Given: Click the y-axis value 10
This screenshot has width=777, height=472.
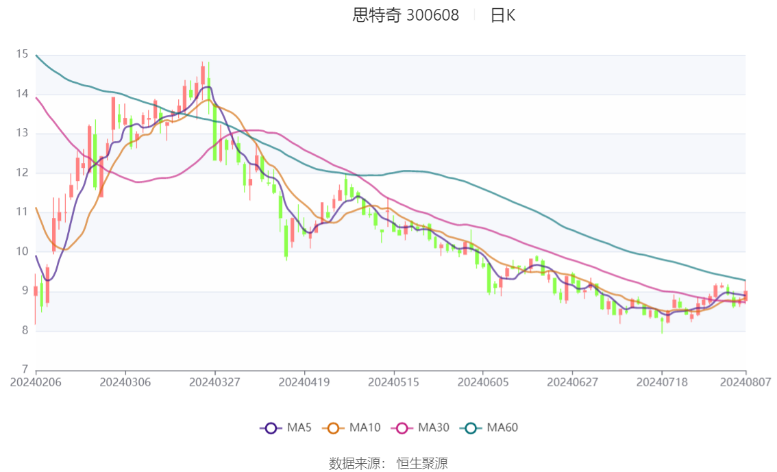Looking at the screenshot, I should point(22,251).
